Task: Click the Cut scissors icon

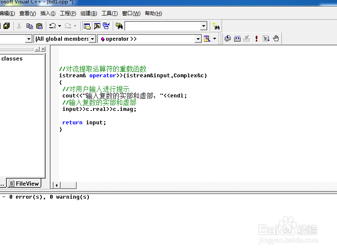Action: [19, 26]
